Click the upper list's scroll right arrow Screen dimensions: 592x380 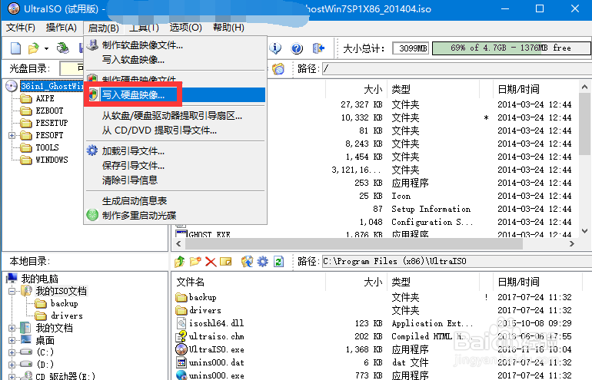tap(571, 243)
